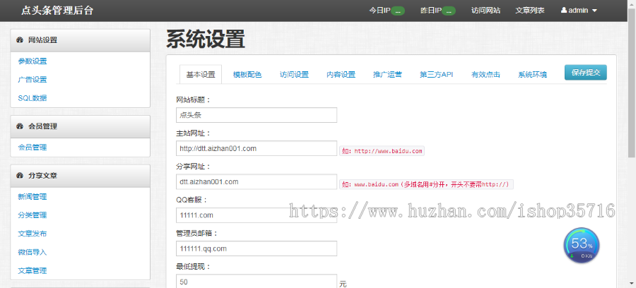Switch to the 系统环境 tab
This screenshot has width=636, height=288.
[532, 75]
